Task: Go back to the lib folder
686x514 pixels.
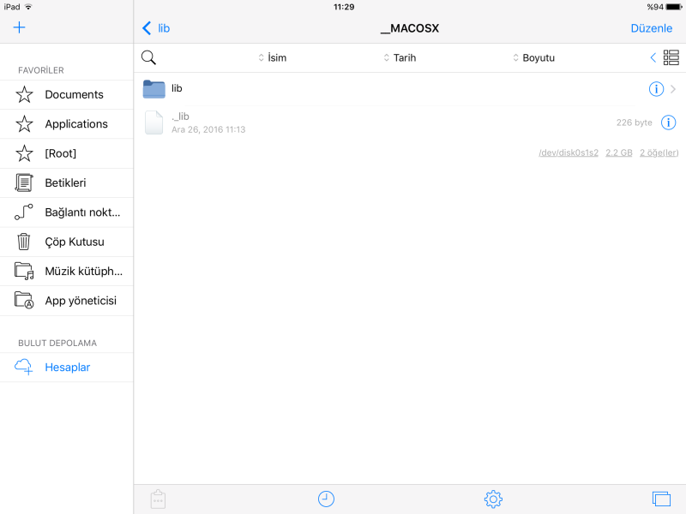Action: 156,28
